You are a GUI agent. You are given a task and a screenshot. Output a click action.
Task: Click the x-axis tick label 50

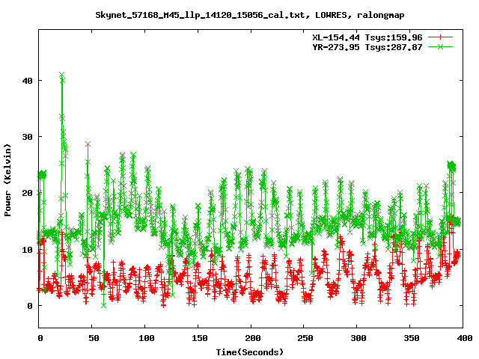click(94, 338)
